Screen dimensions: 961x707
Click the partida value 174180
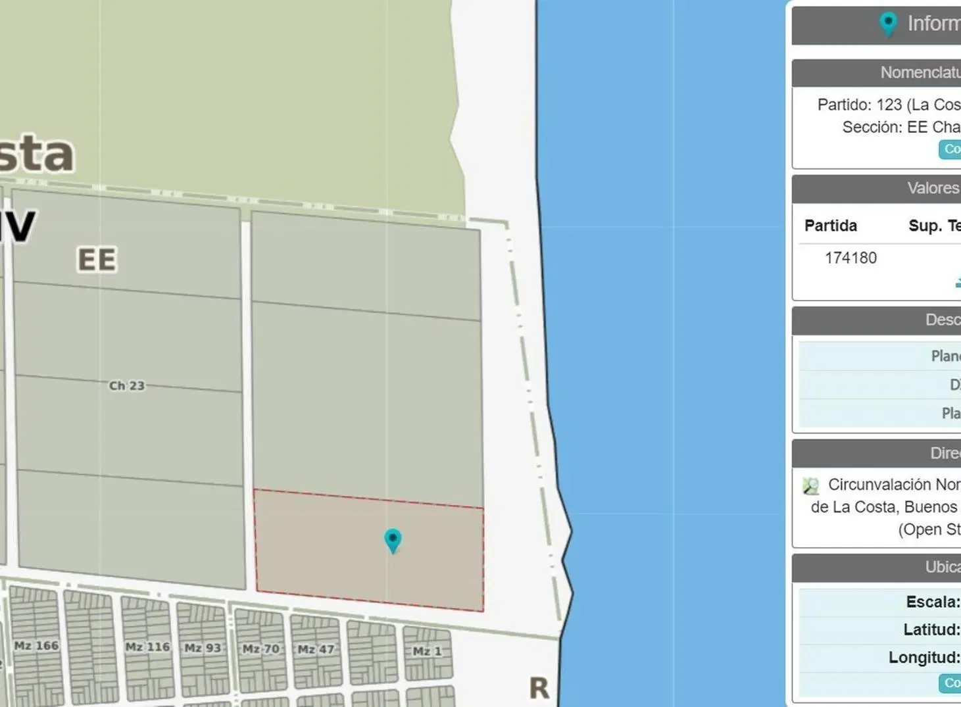(x=850, y=258)
